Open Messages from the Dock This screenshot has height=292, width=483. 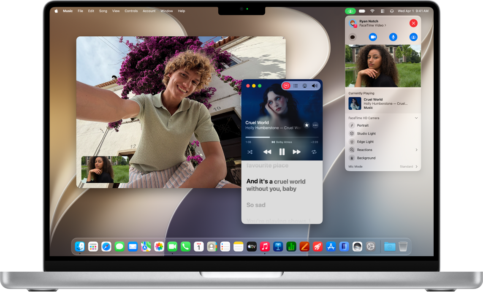pos(119,246)
